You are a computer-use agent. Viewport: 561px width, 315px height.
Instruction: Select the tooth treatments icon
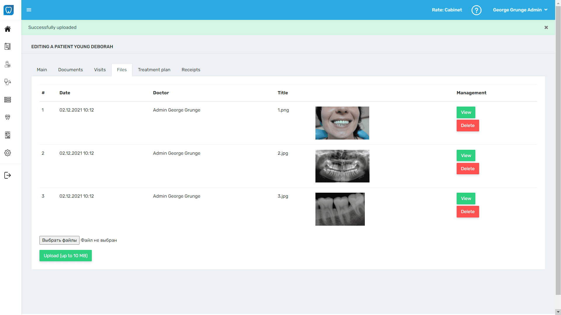coord(8,117)
